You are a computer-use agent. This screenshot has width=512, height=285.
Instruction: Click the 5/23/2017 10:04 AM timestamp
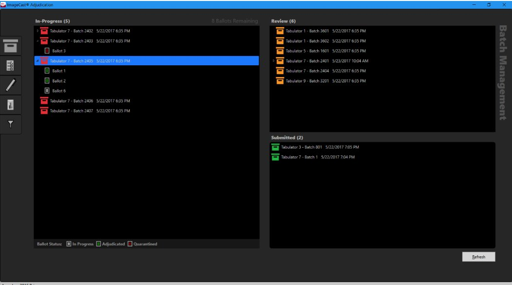(x=350, y=60)
